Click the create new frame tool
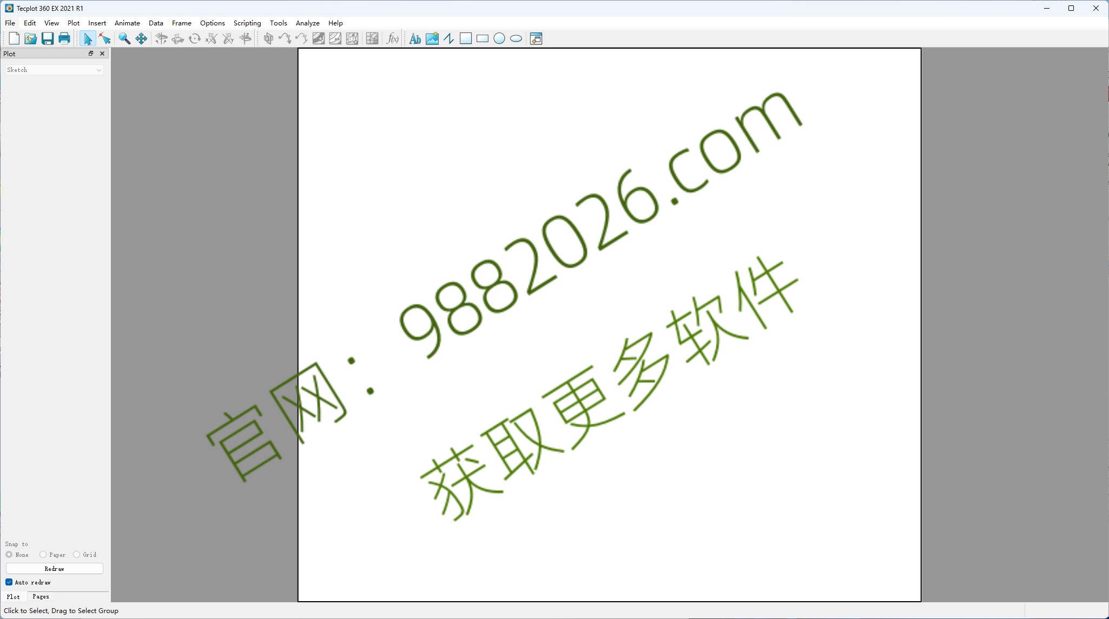The image size is (1109, 619). coord(536,38)
